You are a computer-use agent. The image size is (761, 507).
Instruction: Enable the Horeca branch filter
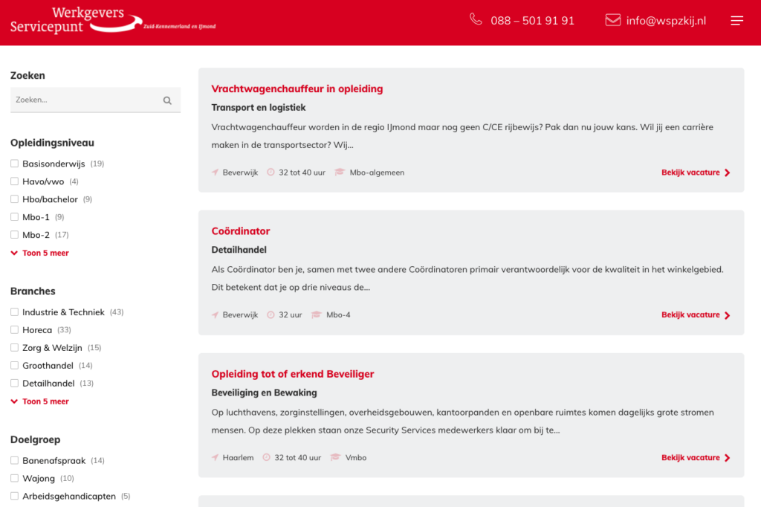[x=14, y=330]
